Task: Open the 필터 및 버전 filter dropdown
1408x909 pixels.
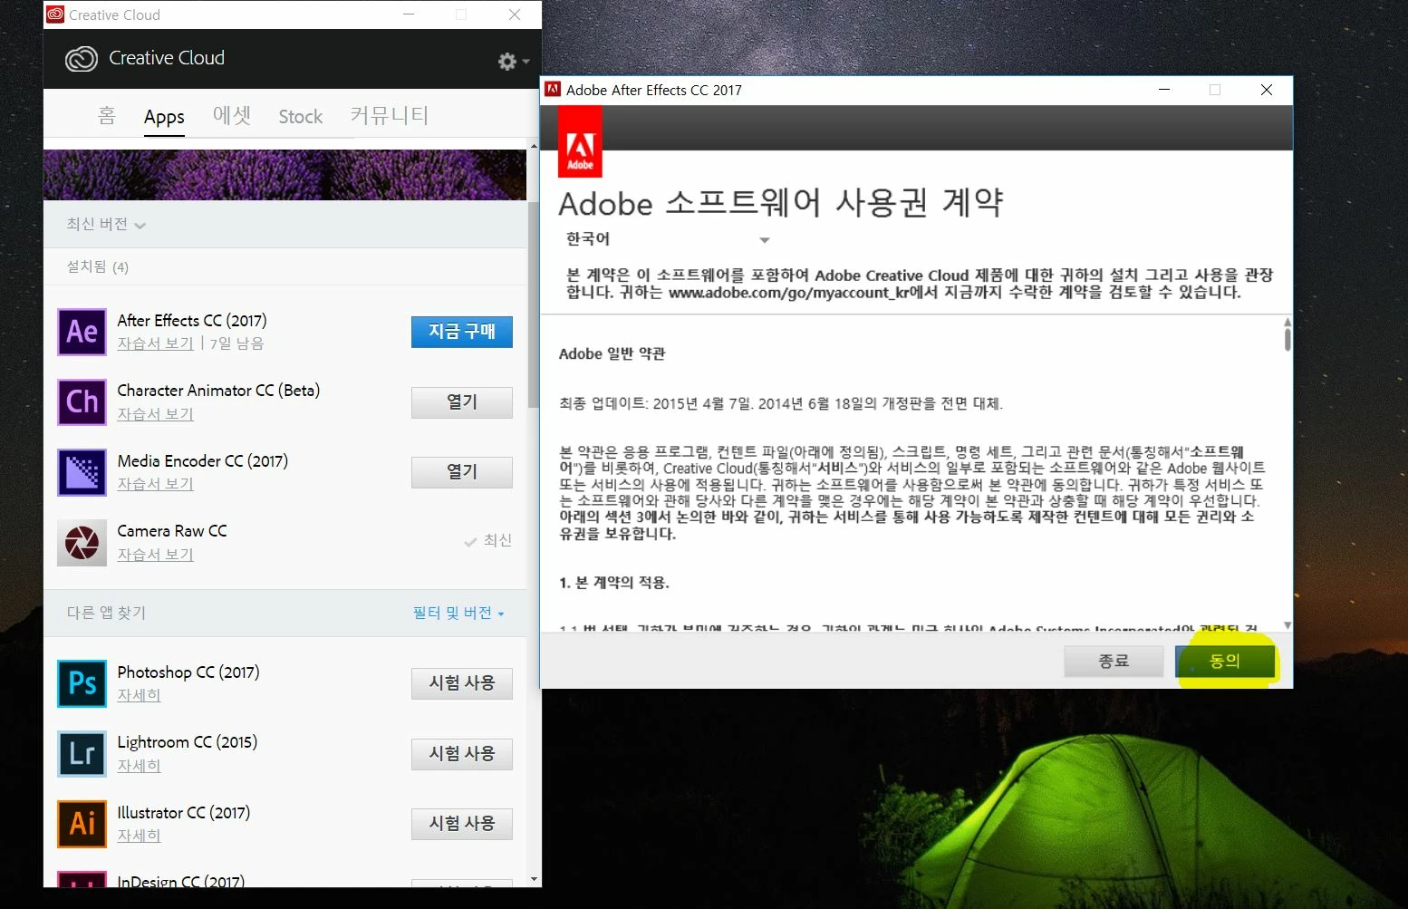Action: [x=458, y=613]
